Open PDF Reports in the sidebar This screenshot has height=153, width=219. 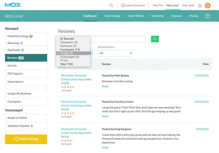click(x=26, y=74)
